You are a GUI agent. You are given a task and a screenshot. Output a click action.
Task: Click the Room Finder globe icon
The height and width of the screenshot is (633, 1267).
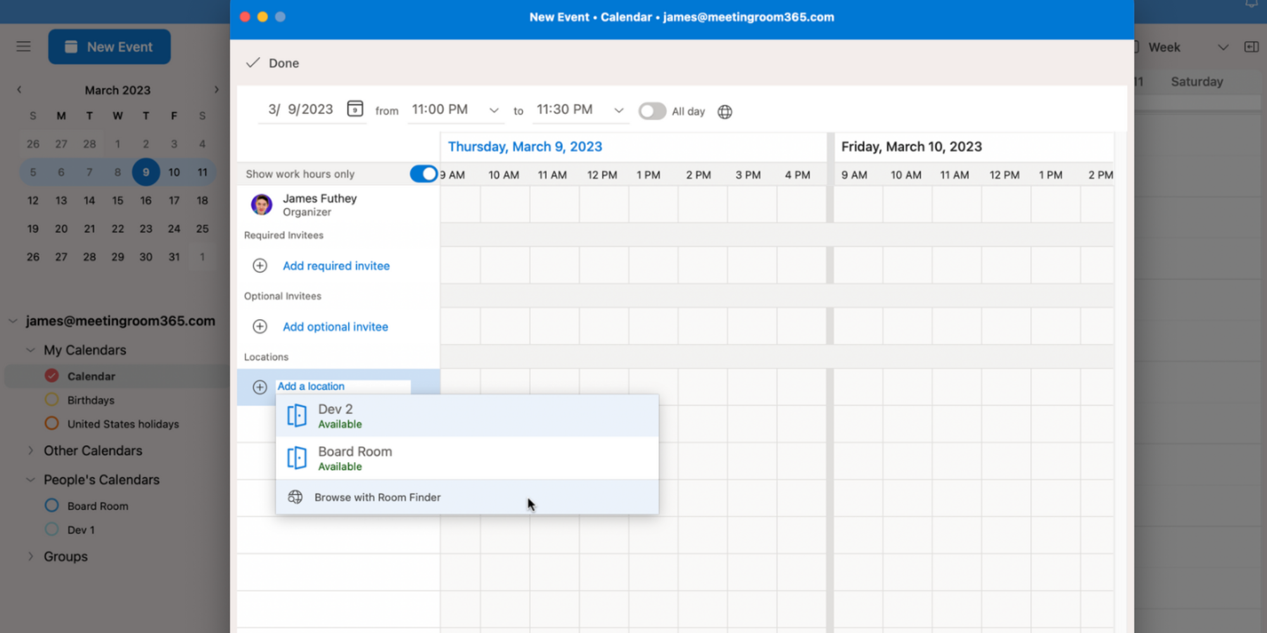coord(295,497)
